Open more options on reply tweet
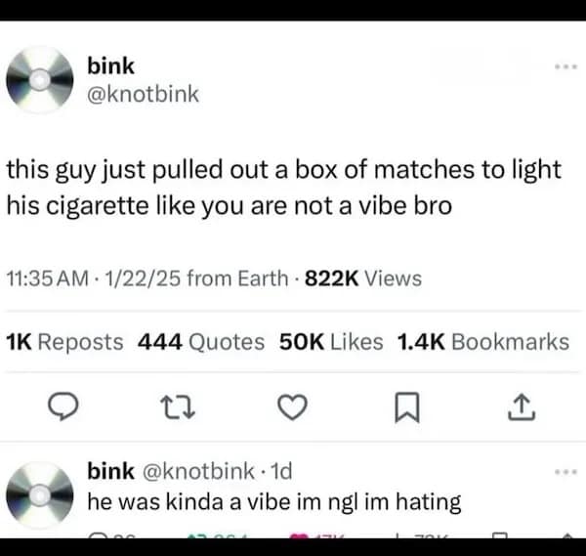 566,472
